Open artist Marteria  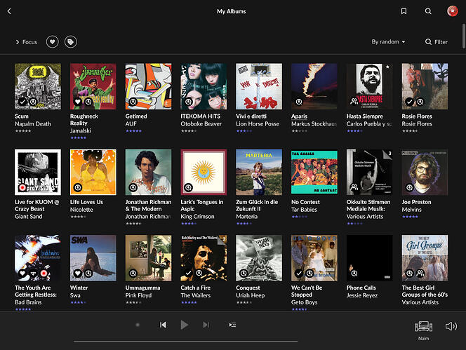coord(246,217)
